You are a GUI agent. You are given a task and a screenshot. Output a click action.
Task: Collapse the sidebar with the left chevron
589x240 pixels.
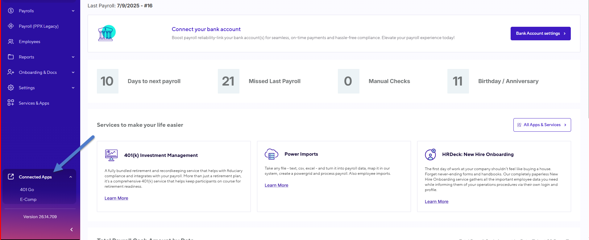[x=72, y=230]
